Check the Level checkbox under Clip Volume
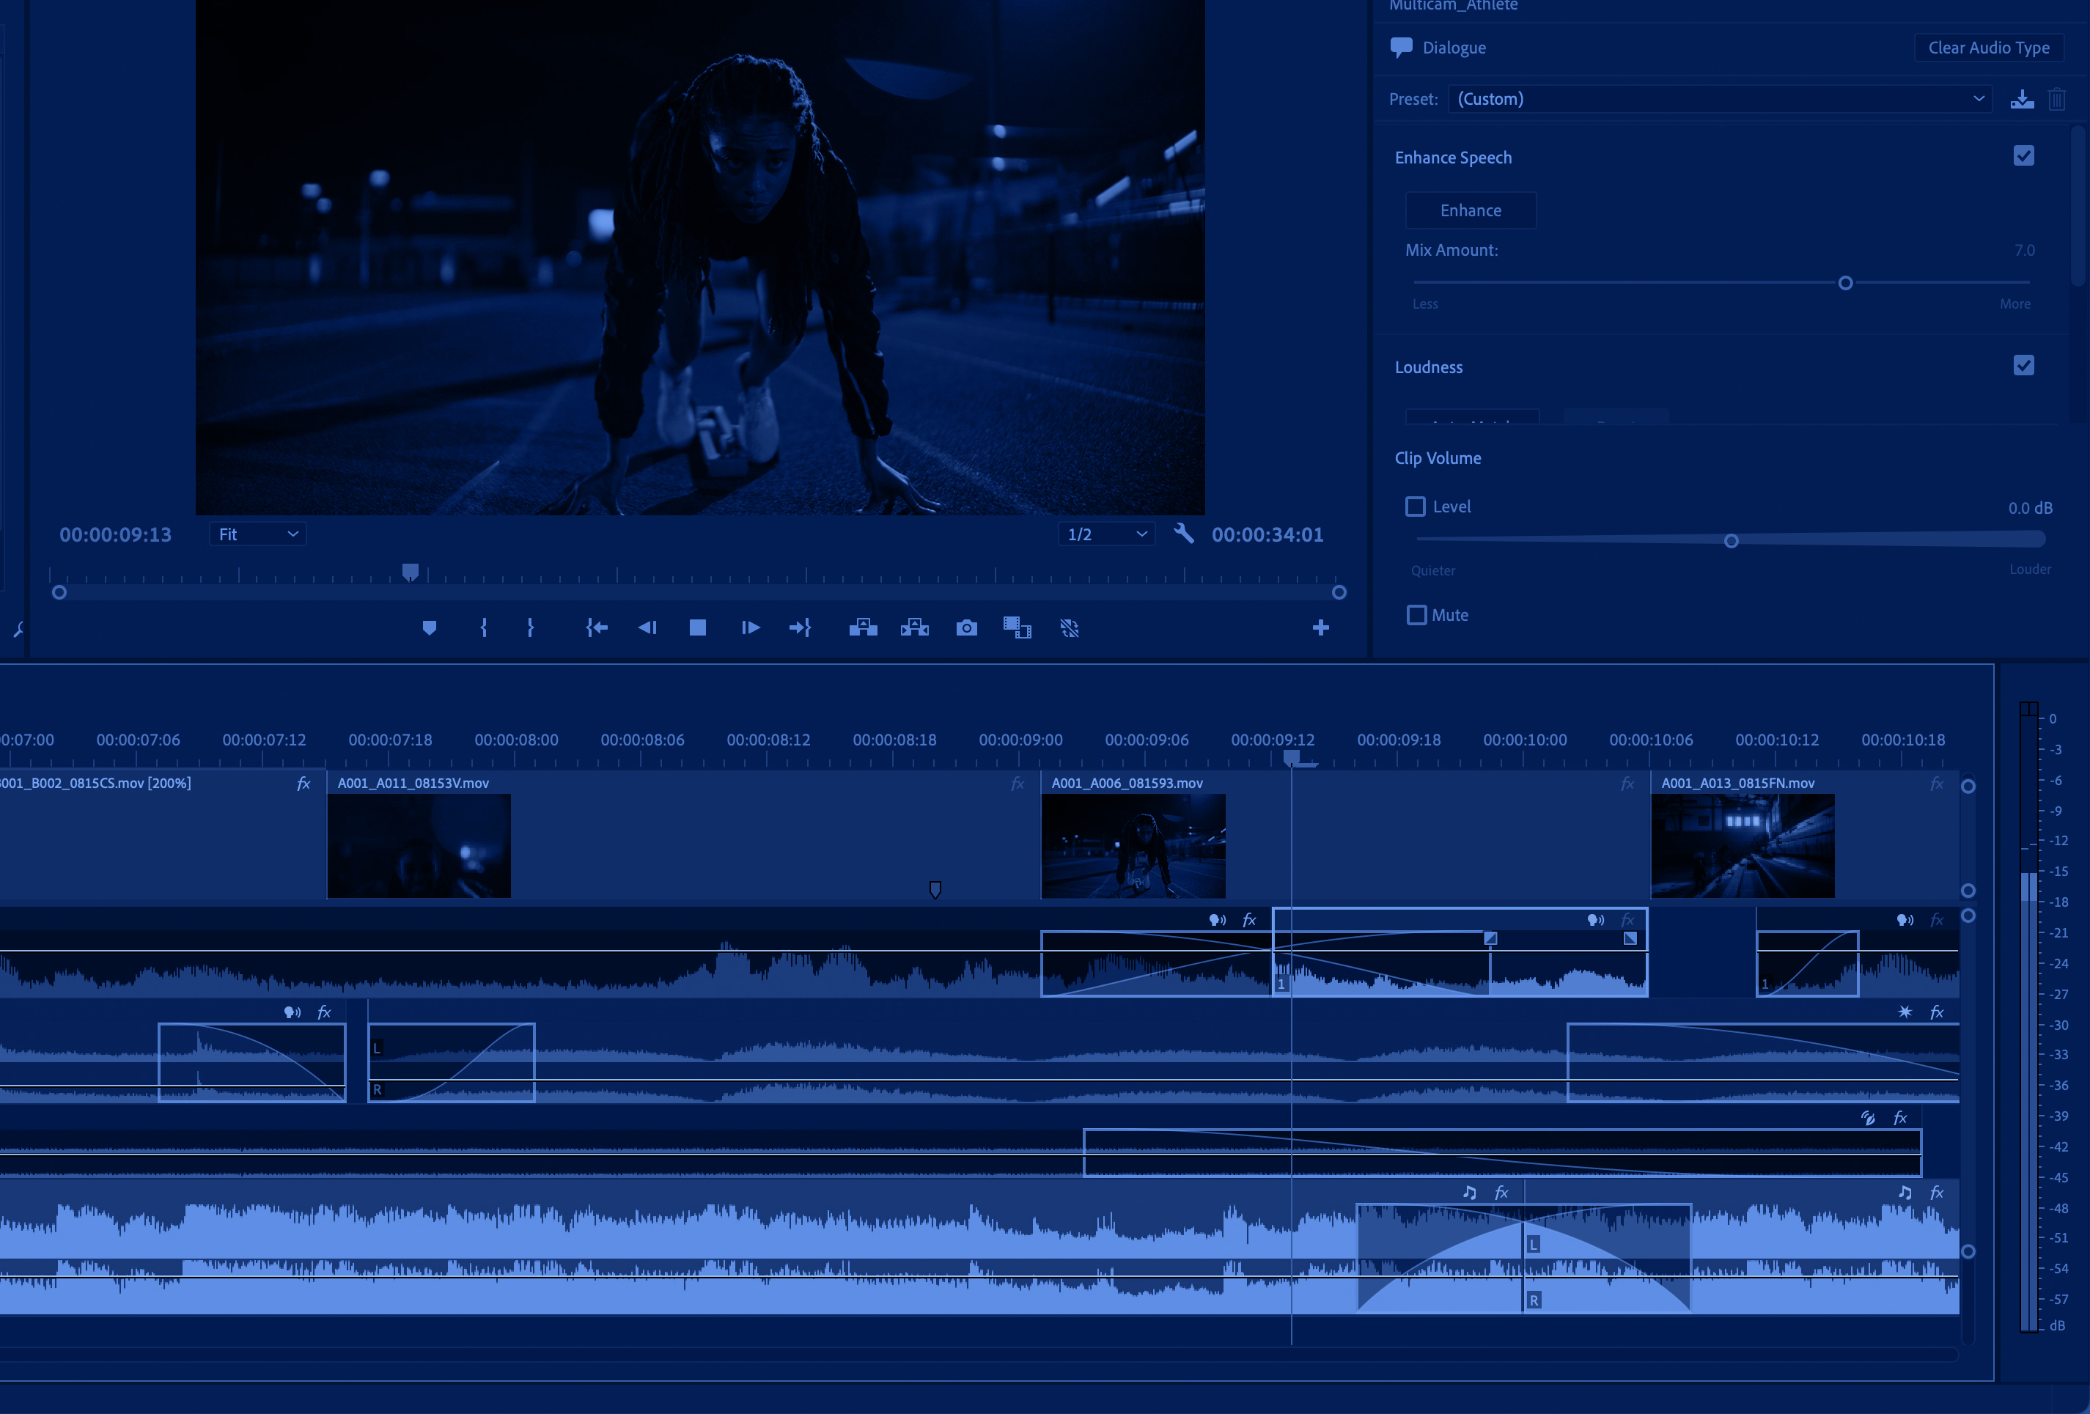Screen dimensions: 2090x1414 click(1416, 507)
